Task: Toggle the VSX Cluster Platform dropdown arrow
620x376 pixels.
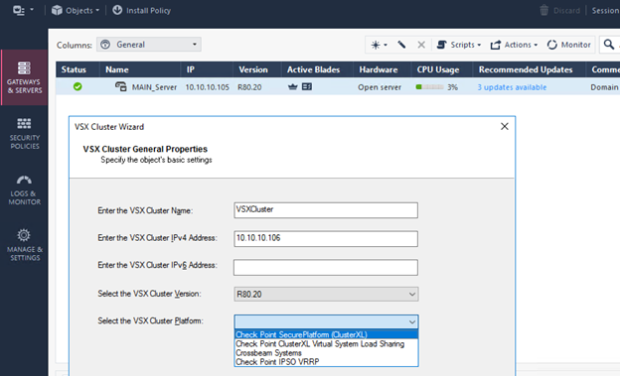Action: [x=412, y=321]
